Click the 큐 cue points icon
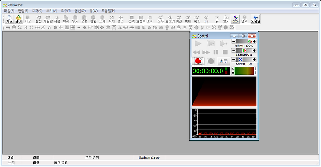This screenshot has height=167, width=321. click(x=217, y=19)
